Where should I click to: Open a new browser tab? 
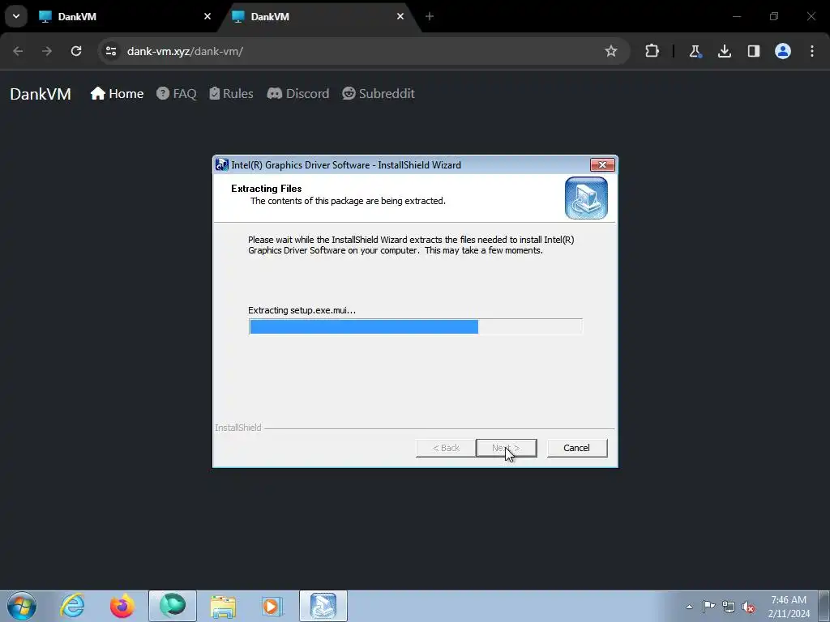pyautogui.click(x=430, y=16)
